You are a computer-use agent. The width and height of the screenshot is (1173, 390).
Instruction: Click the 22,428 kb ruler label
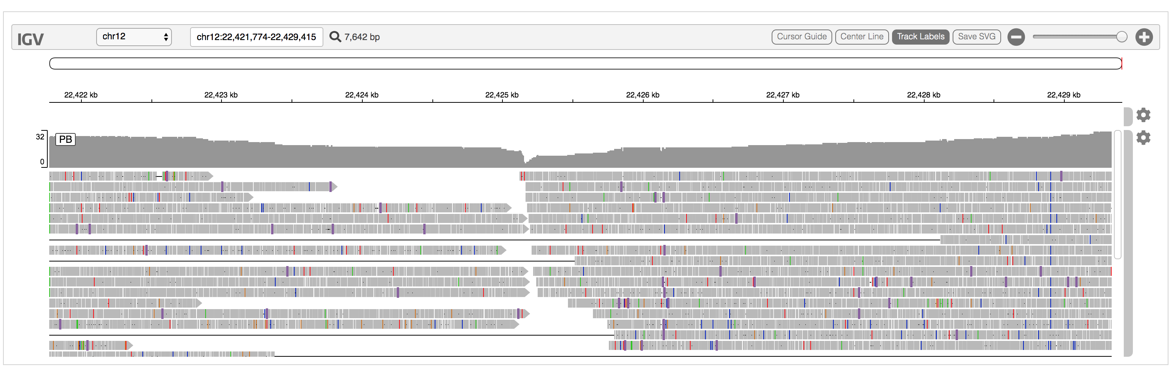point(923,95)
